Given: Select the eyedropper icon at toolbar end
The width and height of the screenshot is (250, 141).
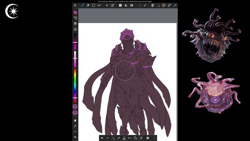Looking at the screenshot, I should coord(175,5).
